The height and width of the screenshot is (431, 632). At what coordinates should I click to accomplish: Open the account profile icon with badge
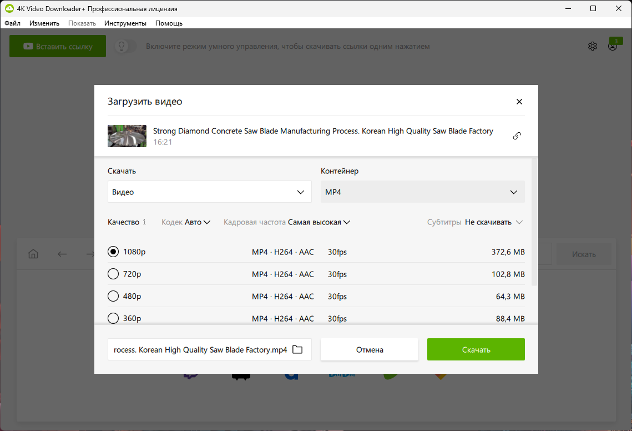coord(613,46)
